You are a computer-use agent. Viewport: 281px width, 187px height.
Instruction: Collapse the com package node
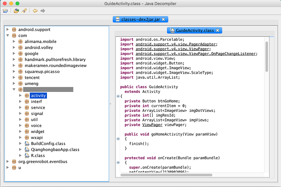(x=8, y=36)
